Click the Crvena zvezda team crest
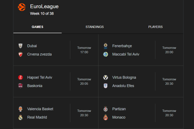The height and width of the screenshot is (129, 194). pyautogui.click(x=20, y=54)
